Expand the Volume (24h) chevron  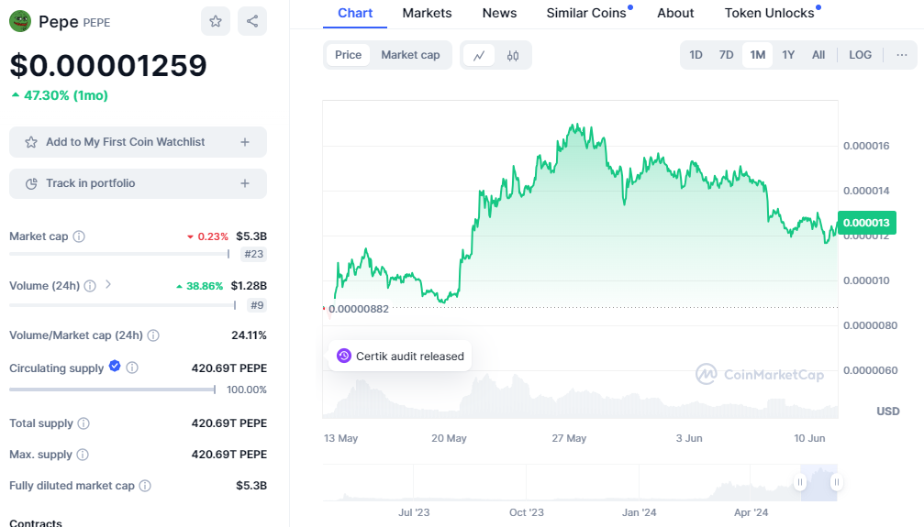pyautogui.click(x=108, y=285)
